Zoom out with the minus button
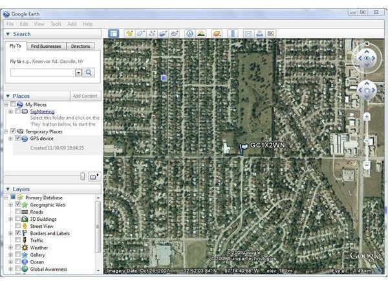 [x=367, y=164]
